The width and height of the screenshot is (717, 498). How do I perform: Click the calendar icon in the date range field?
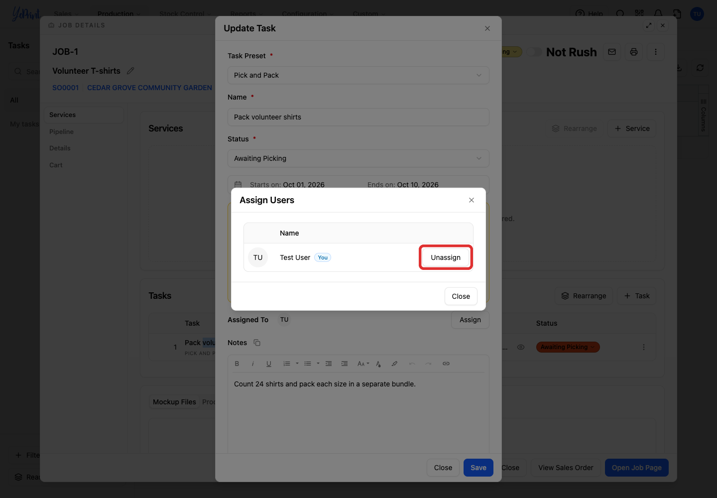point(238,185)
